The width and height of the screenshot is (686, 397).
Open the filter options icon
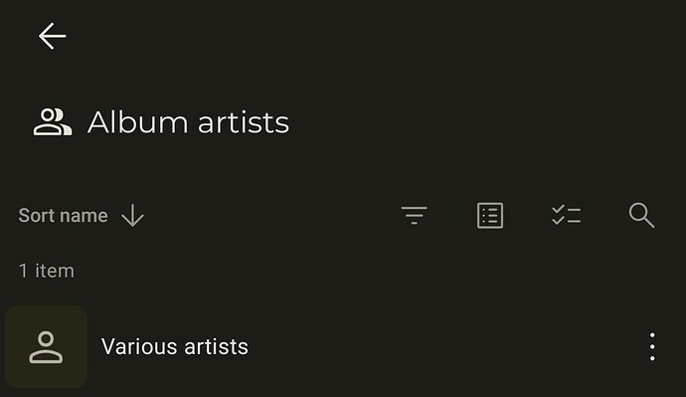(414, 215)
